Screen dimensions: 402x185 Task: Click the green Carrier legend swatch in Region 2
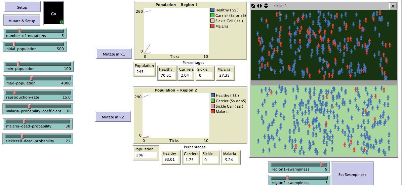pyautogui.click(x=212, y=101)
